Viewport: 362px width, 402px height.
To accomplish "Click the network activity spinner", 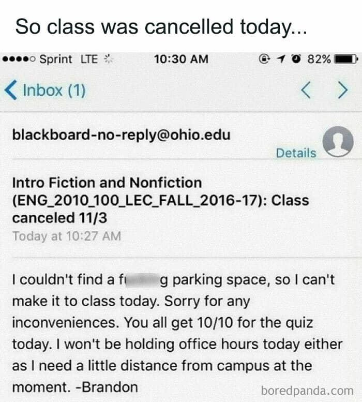I will click(107, 59).
